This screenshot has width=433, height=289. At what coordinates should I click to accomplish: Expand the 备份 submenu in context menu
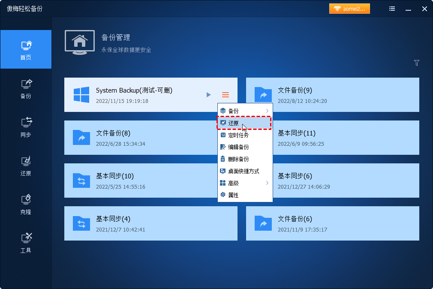coord(245,111)
